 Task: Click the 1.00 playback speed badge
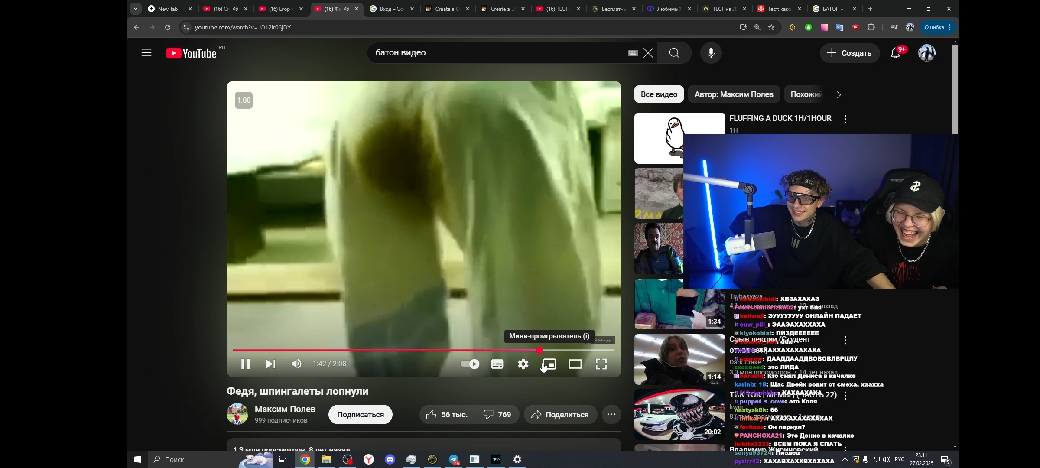pos(244,101)
